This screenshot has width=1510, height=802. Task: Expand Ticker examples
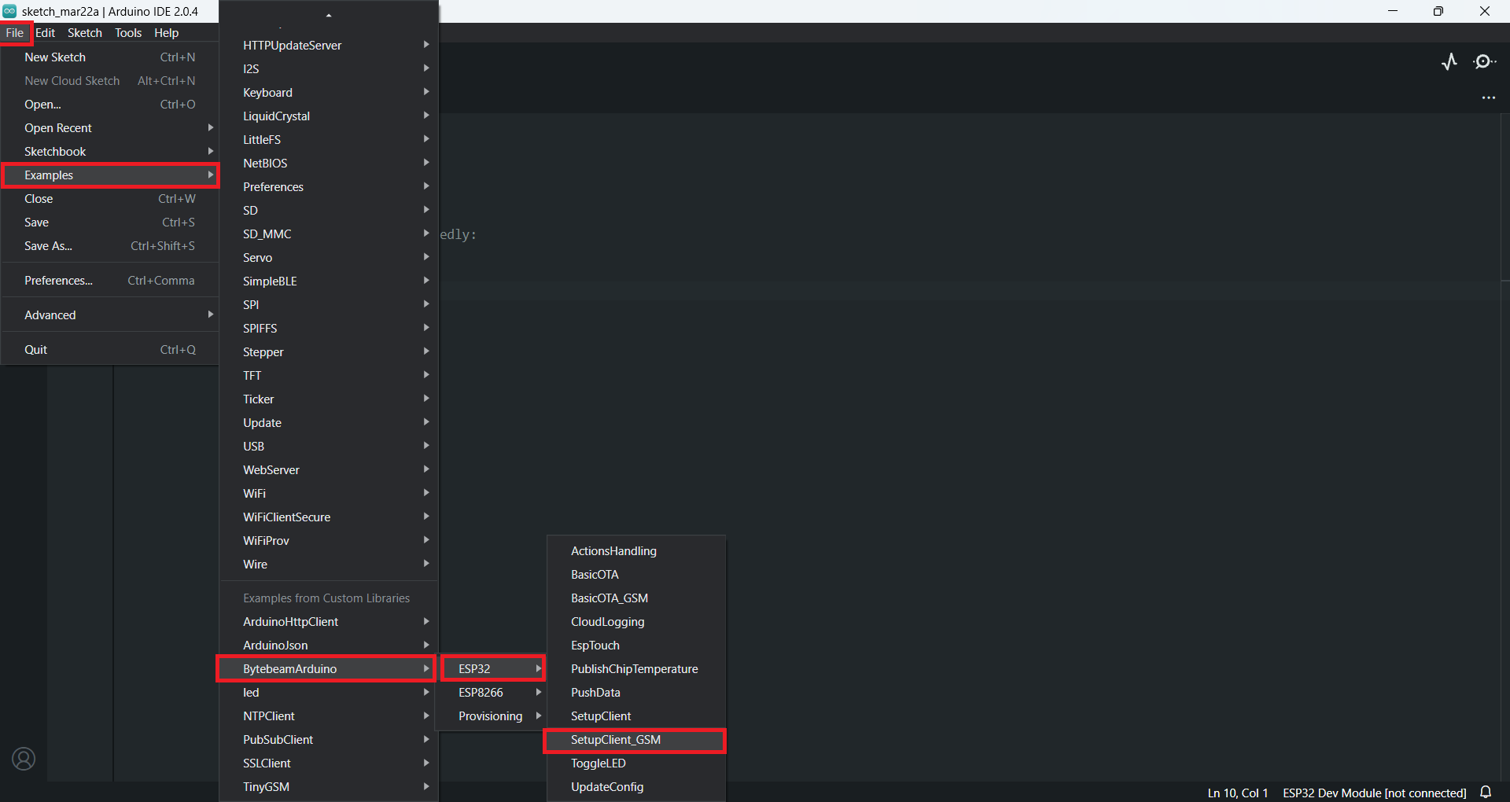point(329,399)
